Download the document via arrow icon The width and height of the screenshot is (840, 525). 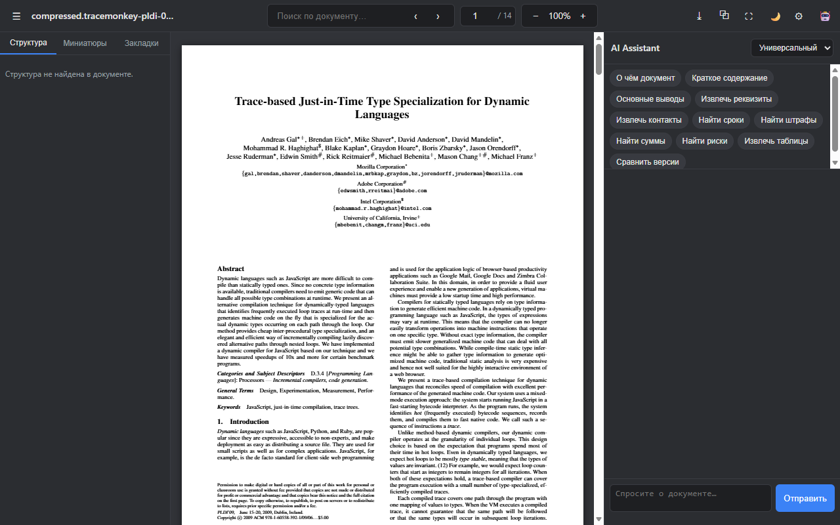tap(699, 16)
